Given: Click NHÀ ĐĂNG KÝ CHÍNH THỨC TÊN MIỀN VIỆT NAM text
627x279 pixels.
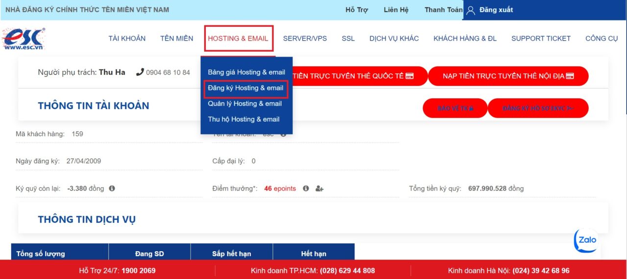Looking at the screenshot, I should [87, 10].
